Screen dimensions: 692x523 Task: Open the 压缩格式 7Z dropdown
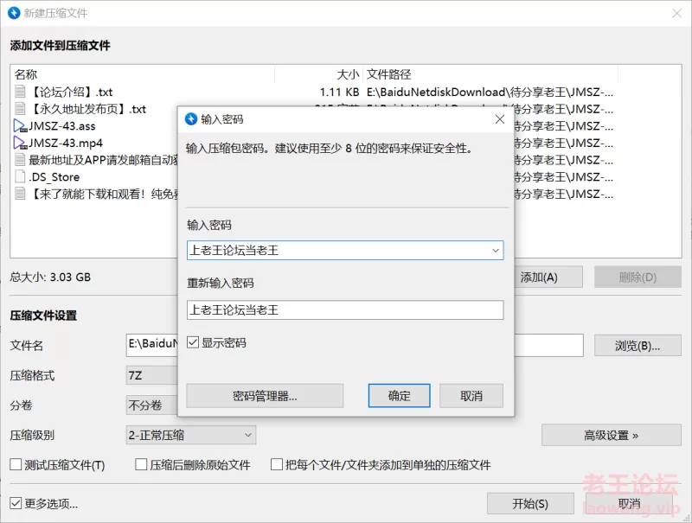pyautogui.click(x=152, y=375)
